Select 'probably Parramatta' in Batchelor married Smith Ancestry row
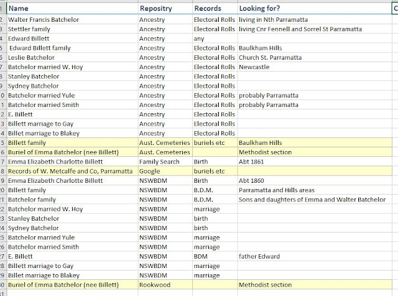Image resolution: width=398 pixels, height=296 pixels. point(315,105)
